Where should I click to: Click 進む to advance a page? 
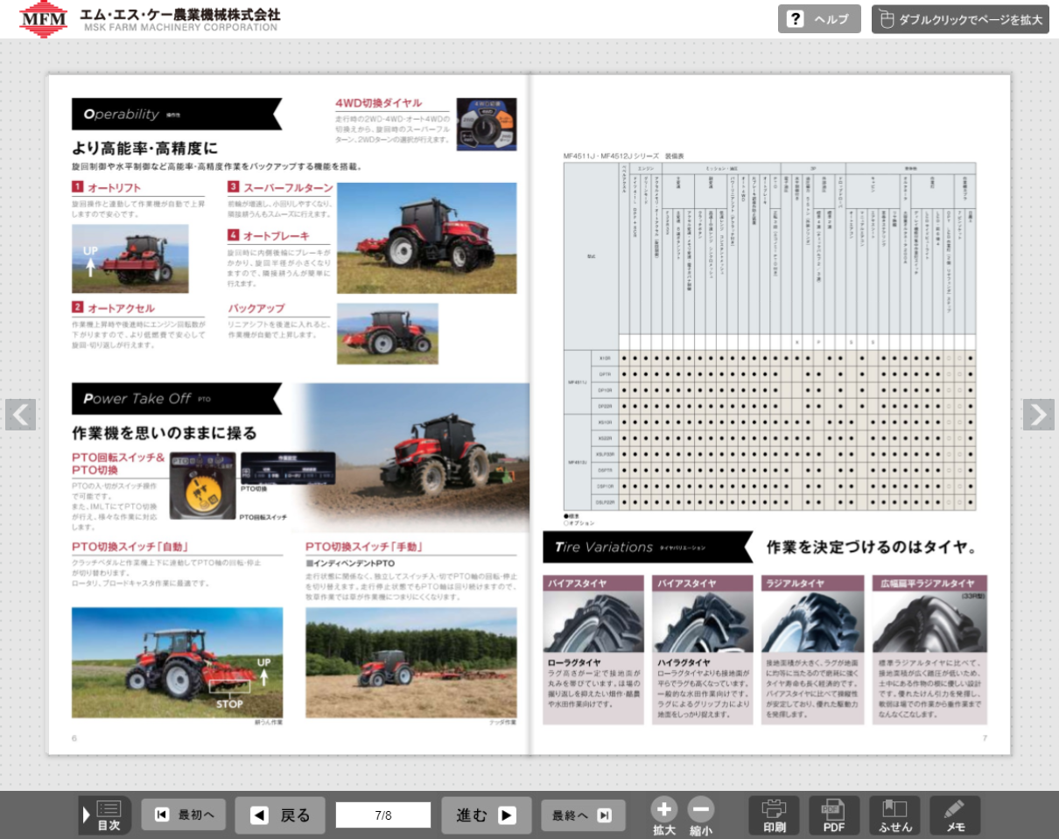487,815
